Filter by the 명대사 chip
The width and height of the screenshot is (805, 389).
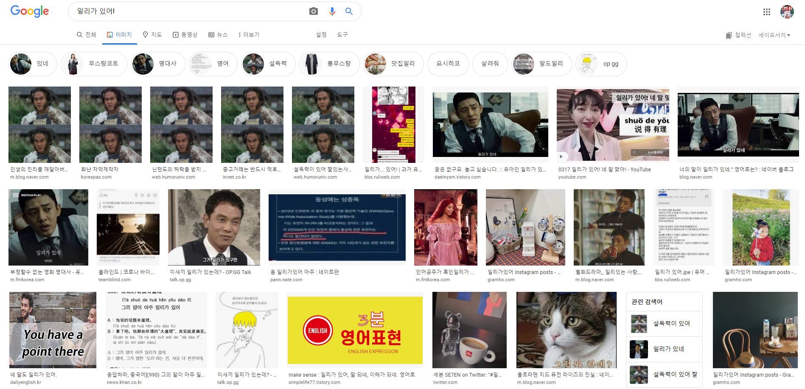[x=158, y=64]
